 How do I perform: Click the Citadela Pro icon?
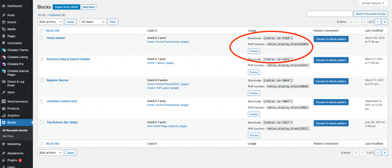(x=4, y=64)
